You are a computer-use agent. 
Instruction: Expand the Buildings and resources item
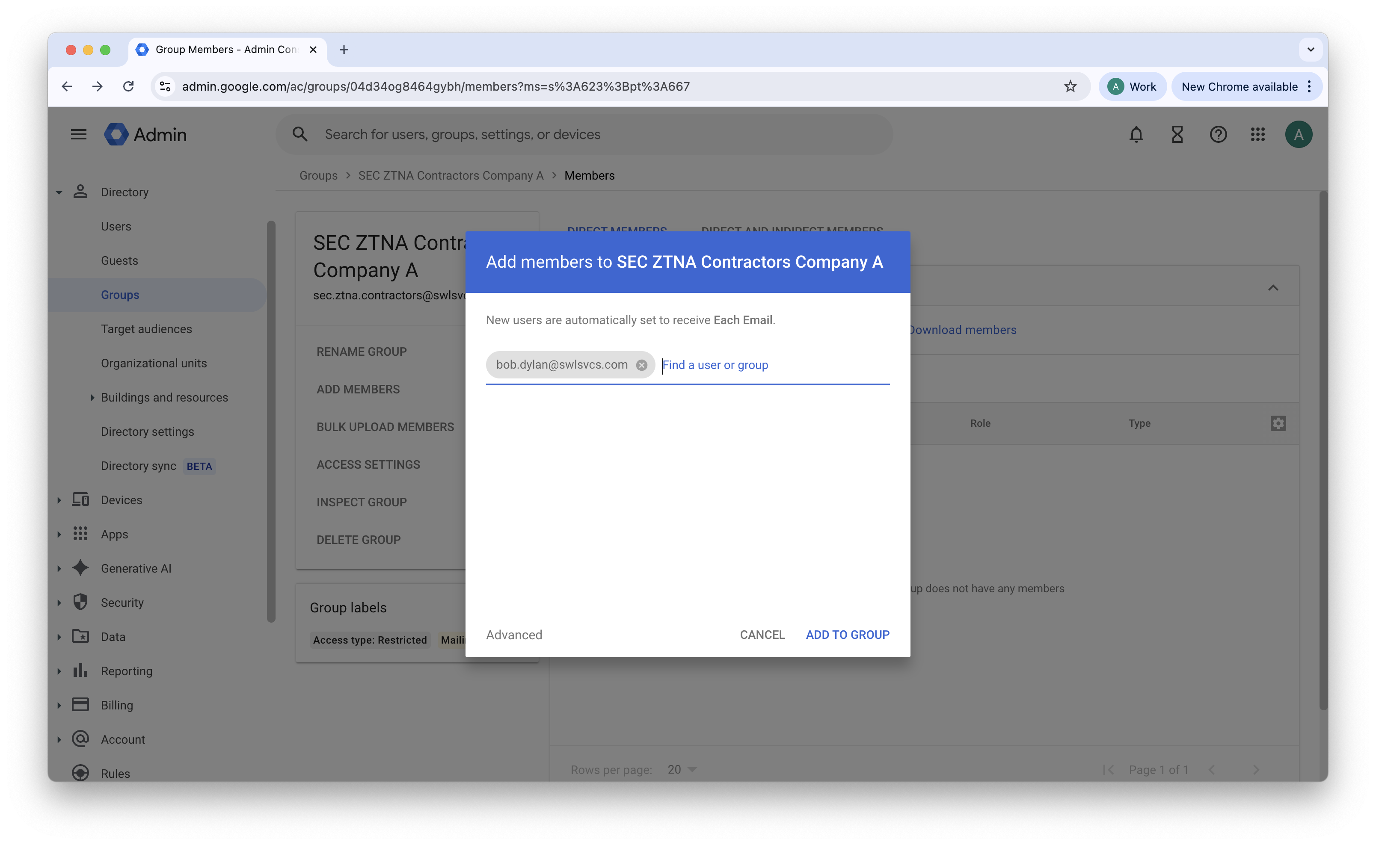click(92, 397)
